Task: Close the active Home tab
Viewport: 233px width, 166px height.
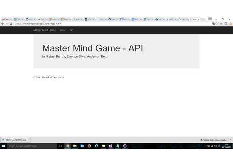Action: (x=199, y=19)
